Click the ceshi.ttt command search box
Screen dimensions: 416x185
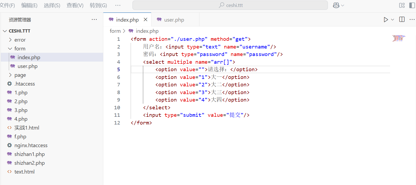(230, 5)
